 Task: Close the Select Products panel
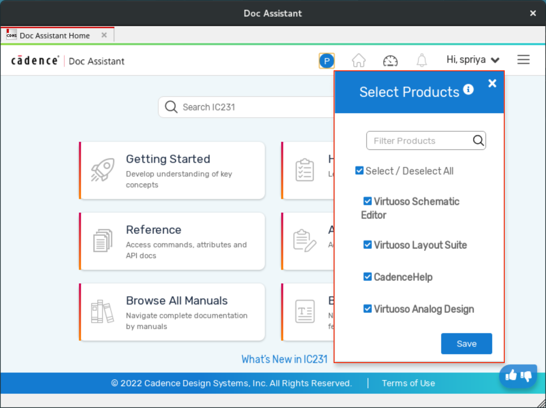pos(492,84)
